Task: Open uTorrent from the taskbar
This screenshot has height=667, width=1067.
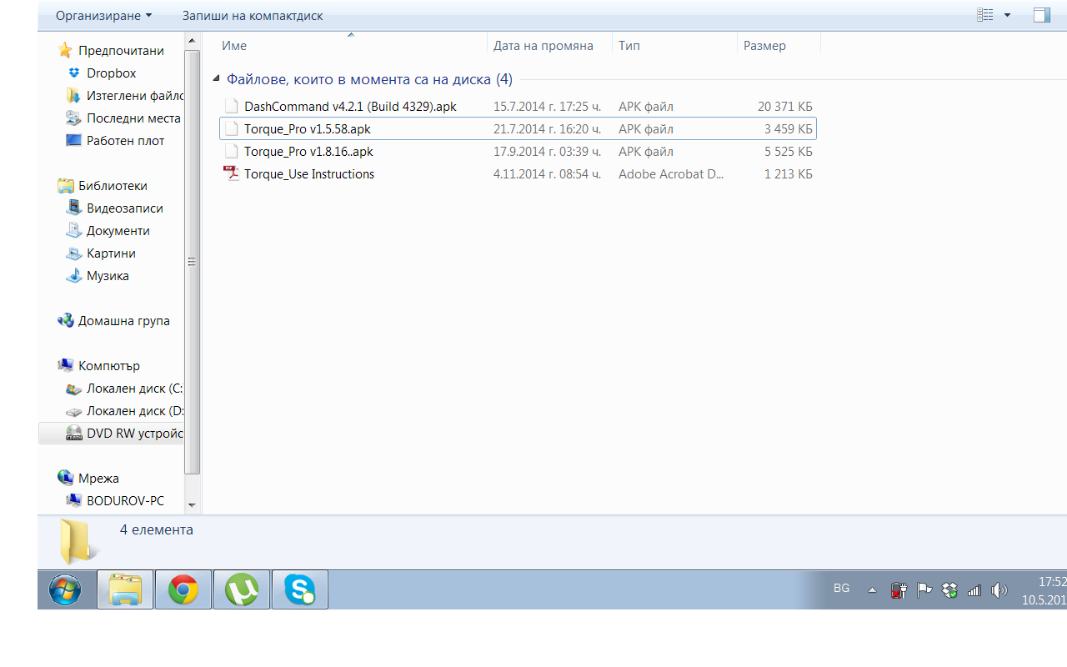Action: pos(242,590)
